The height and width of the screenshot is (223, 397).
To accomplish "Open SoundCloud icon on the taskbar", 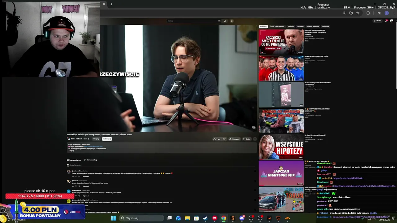I will point(287,218).
